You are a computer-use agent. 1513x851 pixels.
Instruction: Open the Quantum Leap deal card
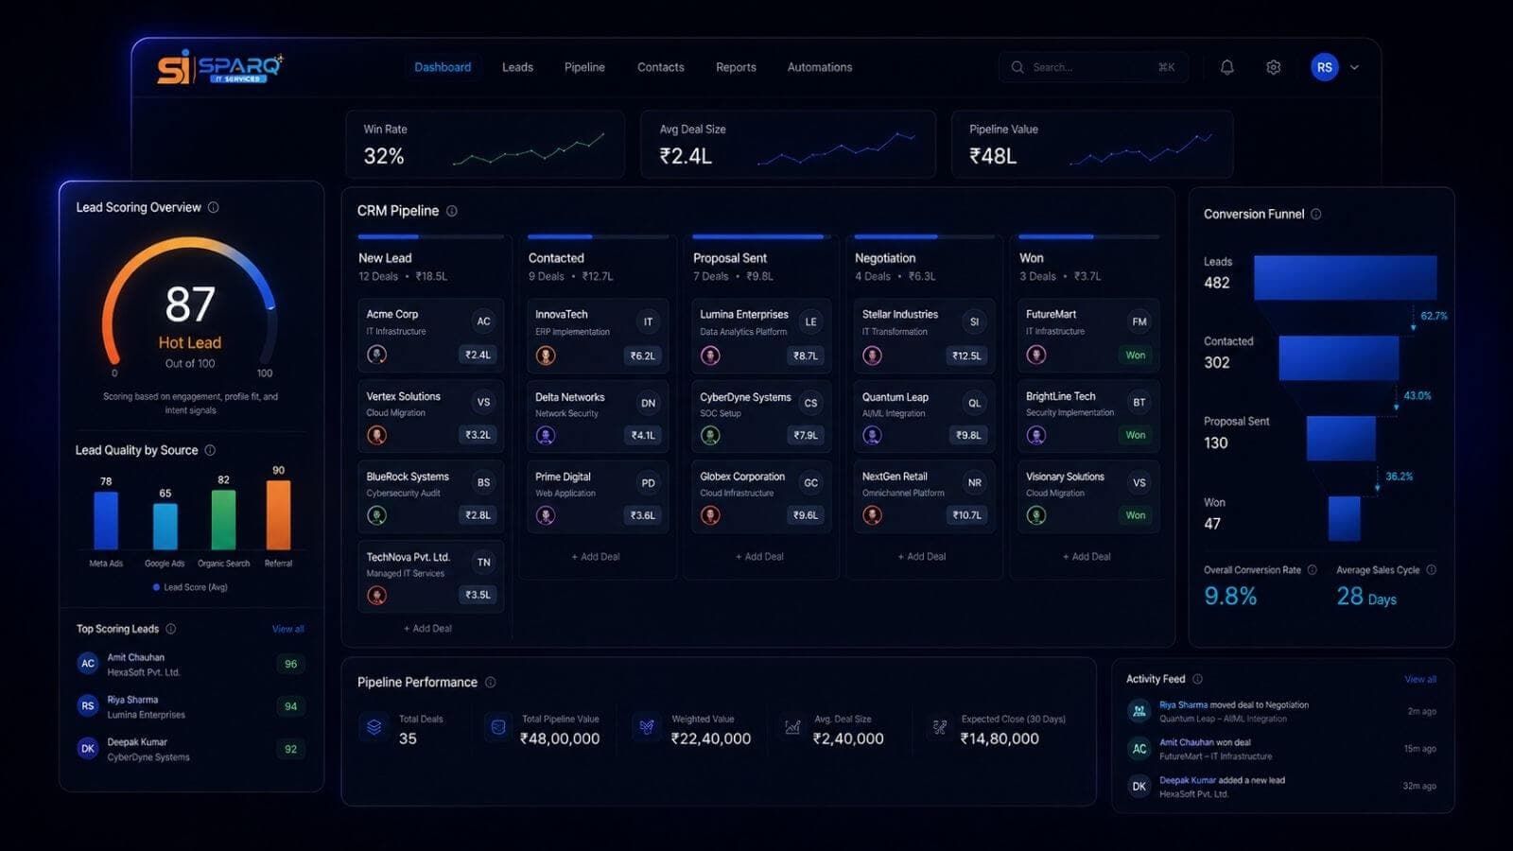pyautogui.click(x=924, y=416)
